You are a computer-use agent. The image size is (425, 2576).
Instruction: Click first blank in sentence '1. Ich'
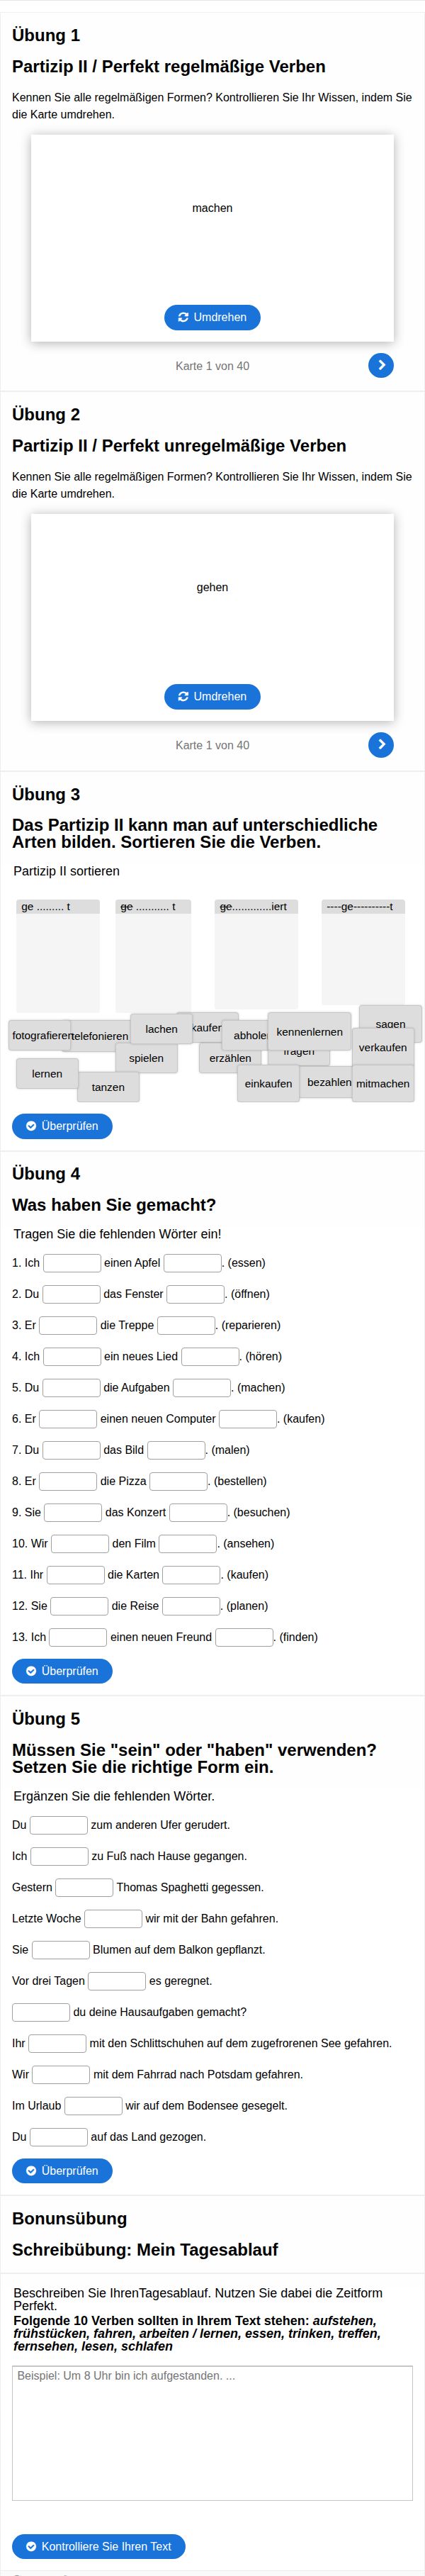pyautogui.click(x=72, y=1263)
